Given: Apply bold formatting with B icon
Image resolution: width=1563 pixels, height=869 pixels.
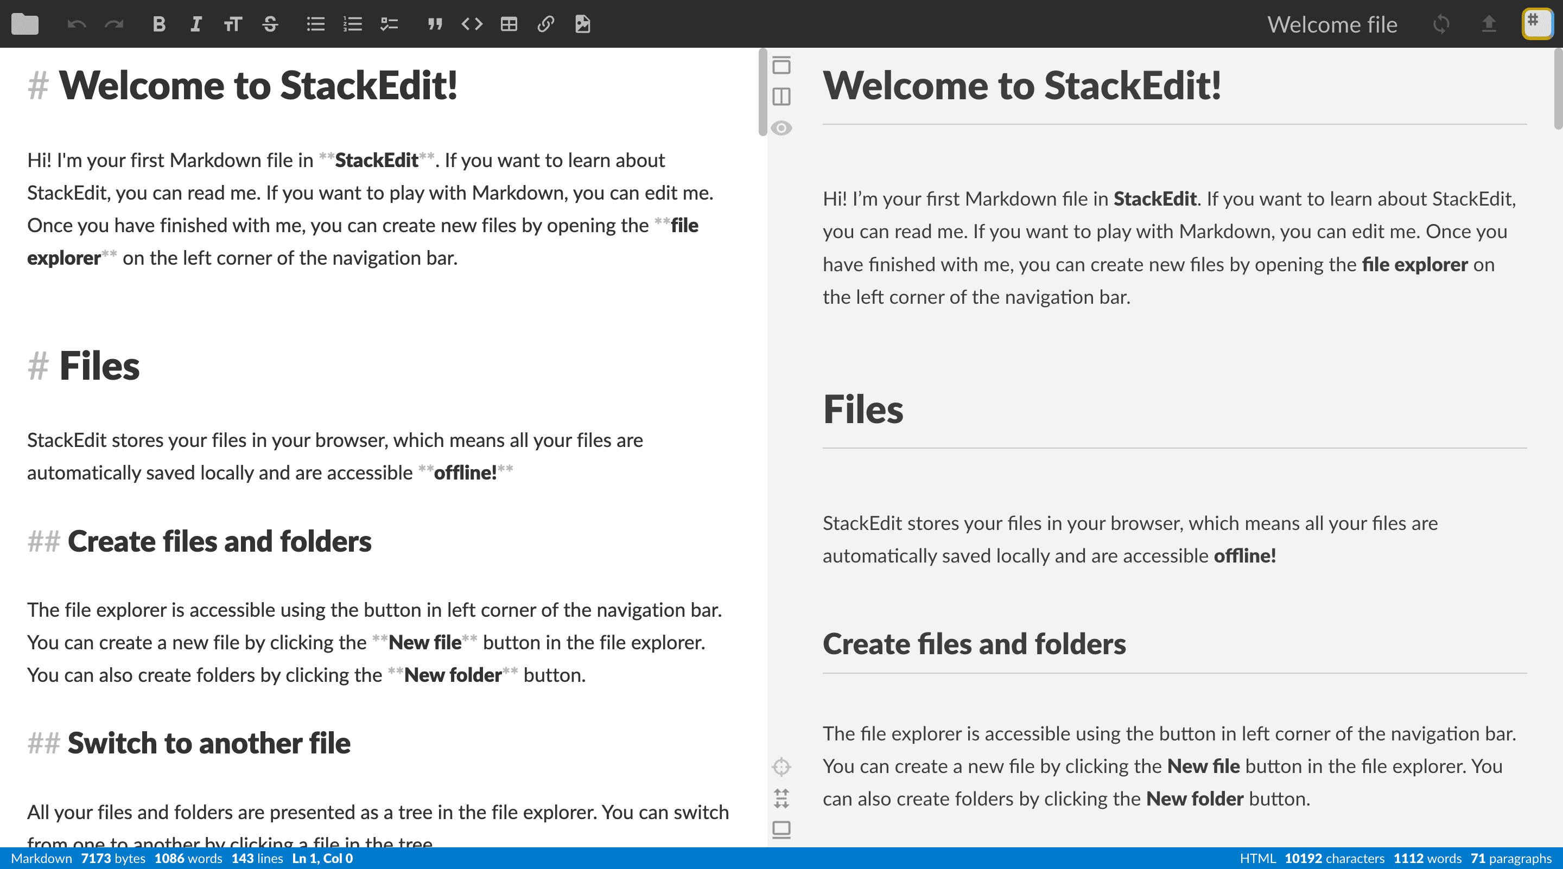Looking at the screenshot, I should [x=159, y=24].
